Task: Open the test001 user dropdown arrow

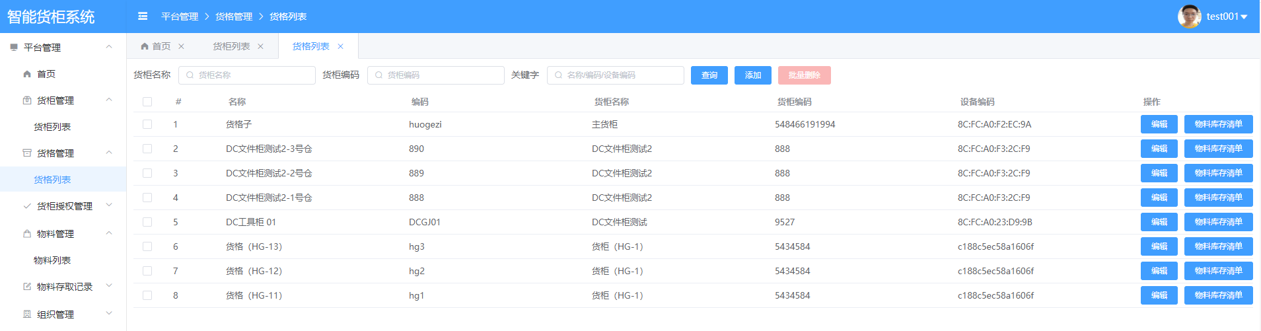Action: pos(1244,17)
